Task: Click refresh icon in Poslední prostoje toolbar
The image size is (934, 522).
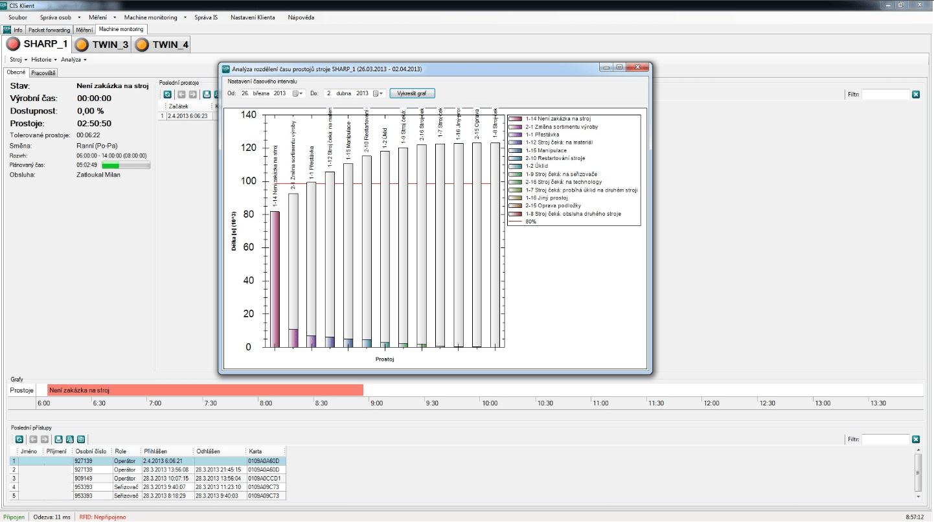Action: pyautogui.click(x=168, y=94)
